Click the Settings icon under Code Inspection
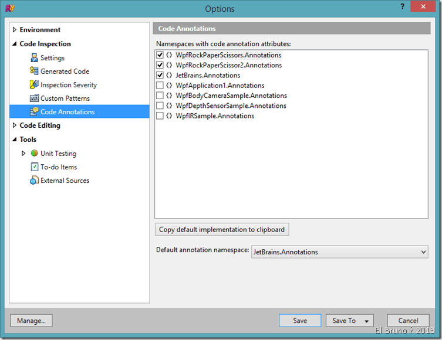The width and height of the screenshot is (442, 340). tap(34, 58)
